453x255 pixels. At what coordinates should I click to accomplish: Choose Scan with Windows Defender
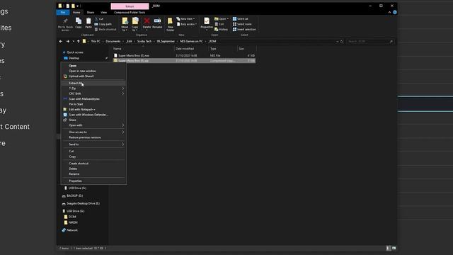[x=93, y=115]
